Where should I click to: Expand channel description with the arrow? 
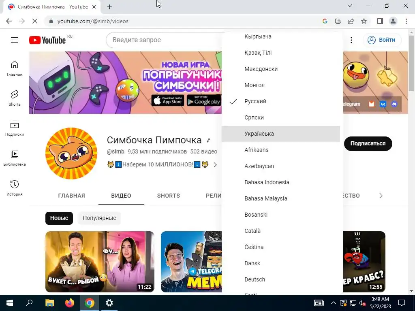(215, 165)
